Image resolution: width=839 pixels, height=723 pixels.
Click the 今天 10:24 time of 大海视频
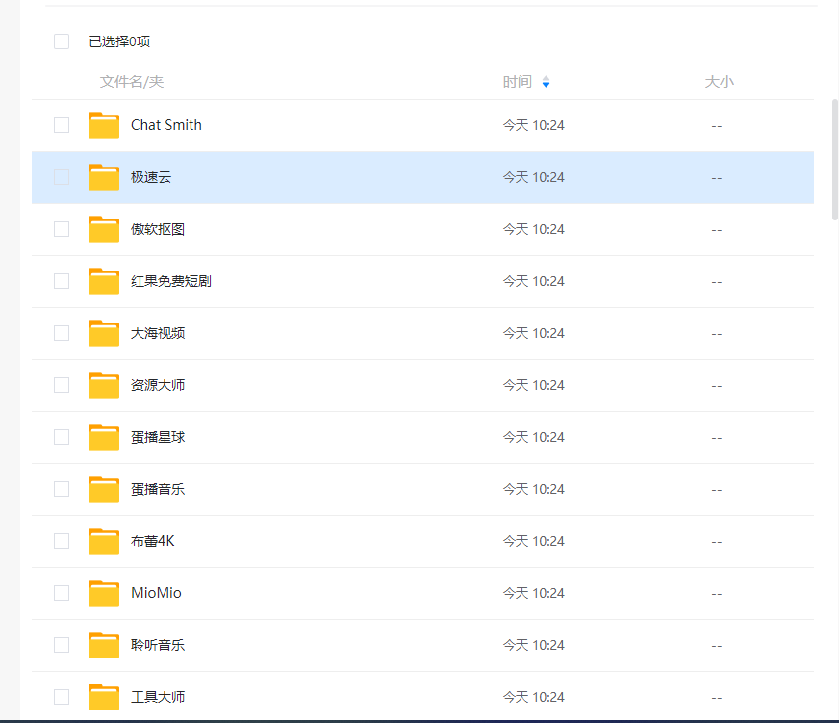[533, 333]
